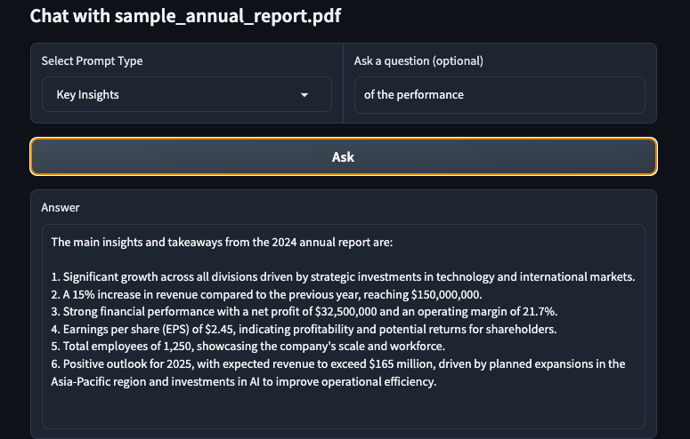
Task: Click answer line 6 about positive outlook for 2025
Action: 338,363
